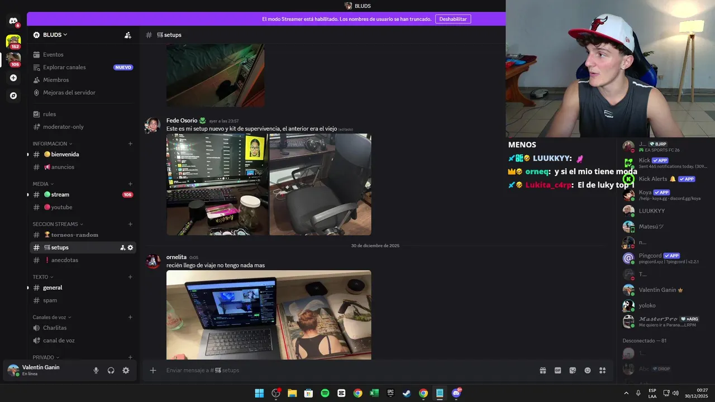This screenshot has height=402, width=715.
Task: Add a new server with the plus icon
Action: pos(13,78)
